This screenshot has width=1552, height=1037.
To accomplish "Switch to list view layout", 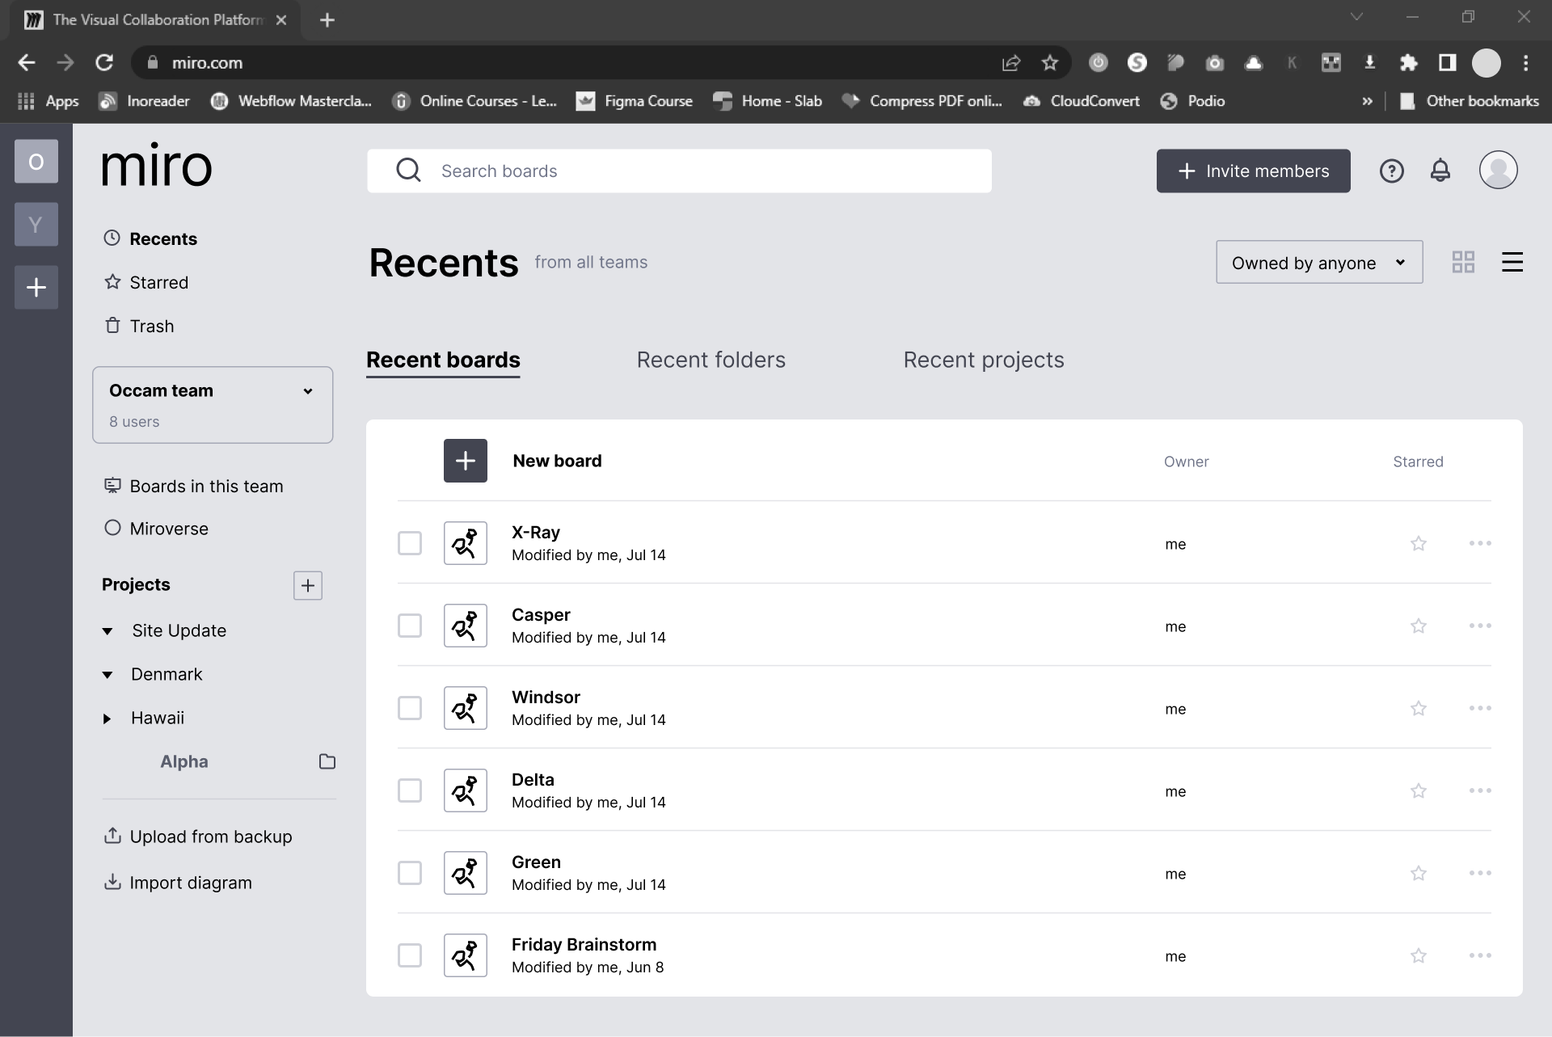I will (1512, 262).
